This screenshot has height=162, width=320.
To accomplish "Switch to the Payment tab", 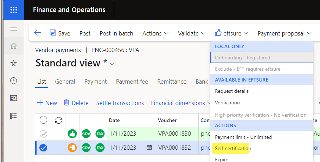I will coord(96,82).
